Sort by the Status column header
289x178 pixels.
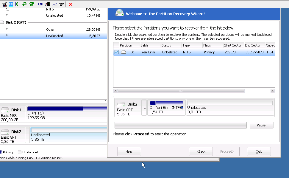(171, 45)
